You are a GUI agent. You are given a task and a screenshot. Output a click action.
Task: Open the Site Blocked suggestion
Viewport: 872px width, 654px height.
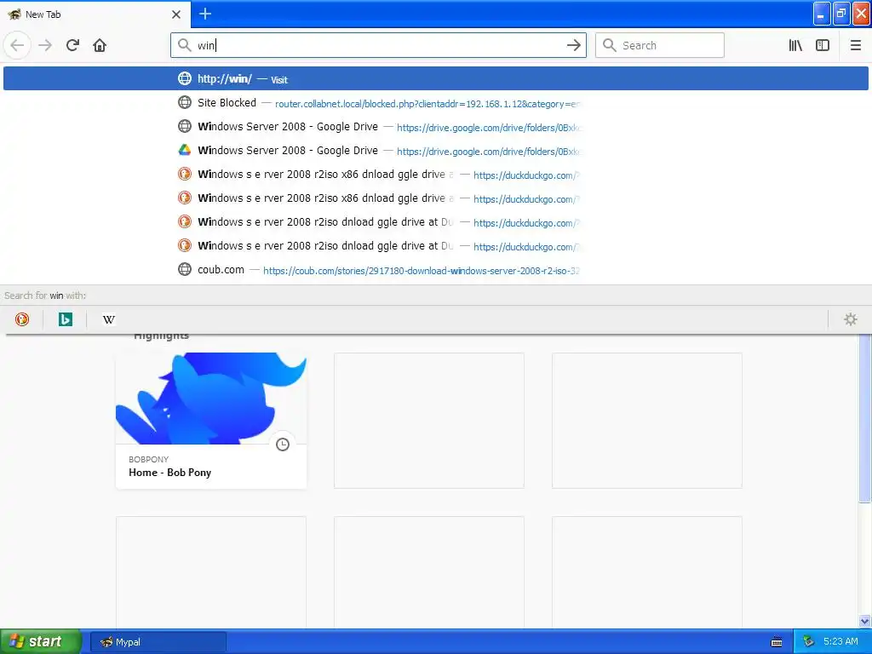[435, 102]
